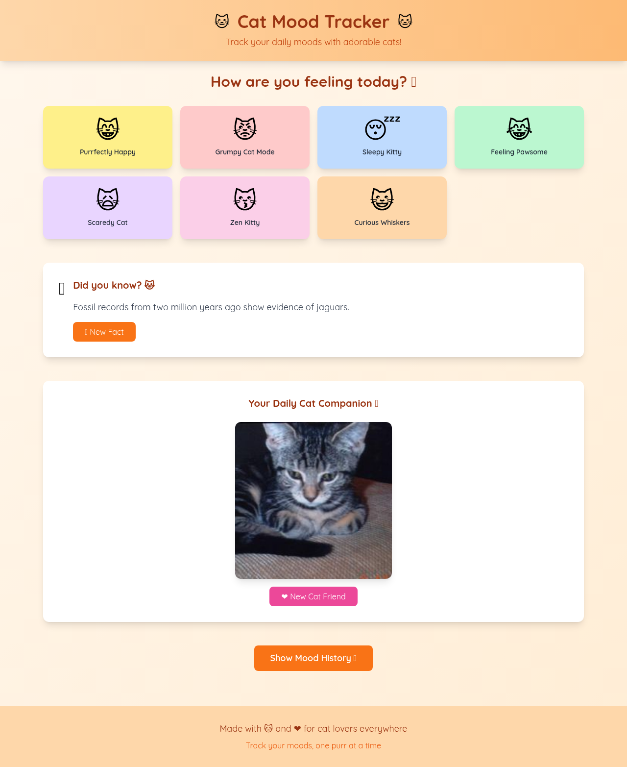The height and width of the screenshot is (767, 627).
Task: Select the Sleepy Kitty zzz icon
Action: 382,128
